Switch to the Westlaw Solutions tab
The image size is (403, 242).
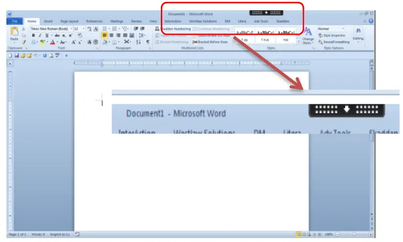[x=203, y=21]
